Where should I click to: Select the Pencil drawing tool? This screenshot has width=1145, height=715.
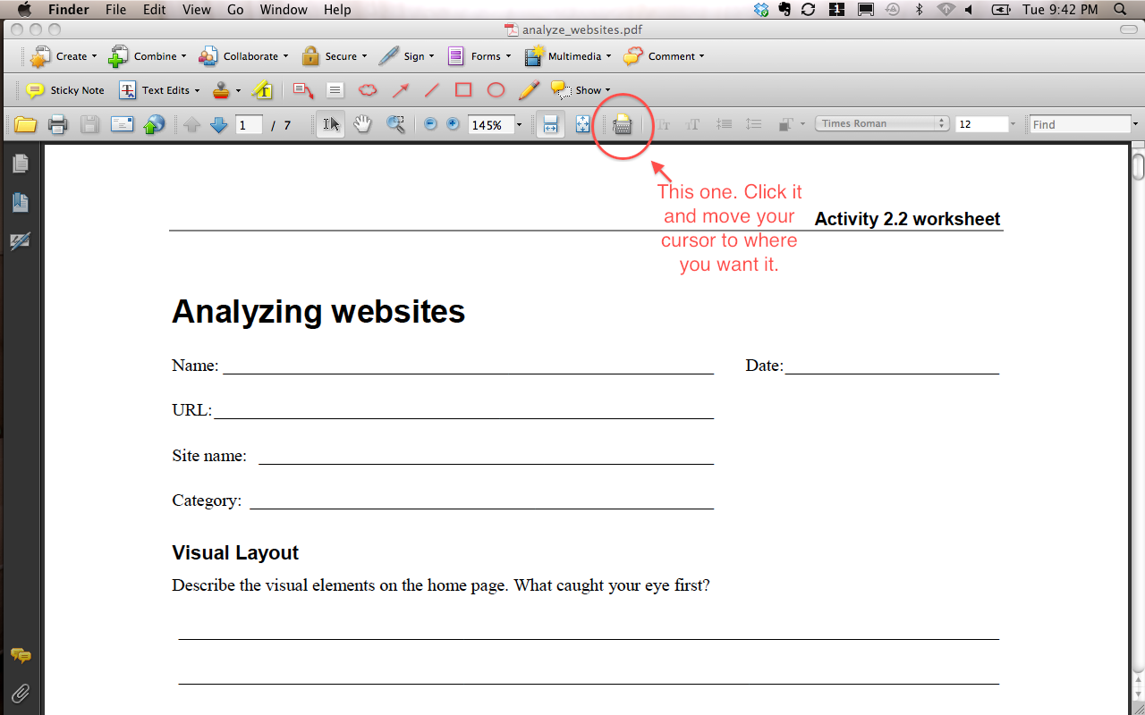529,90
